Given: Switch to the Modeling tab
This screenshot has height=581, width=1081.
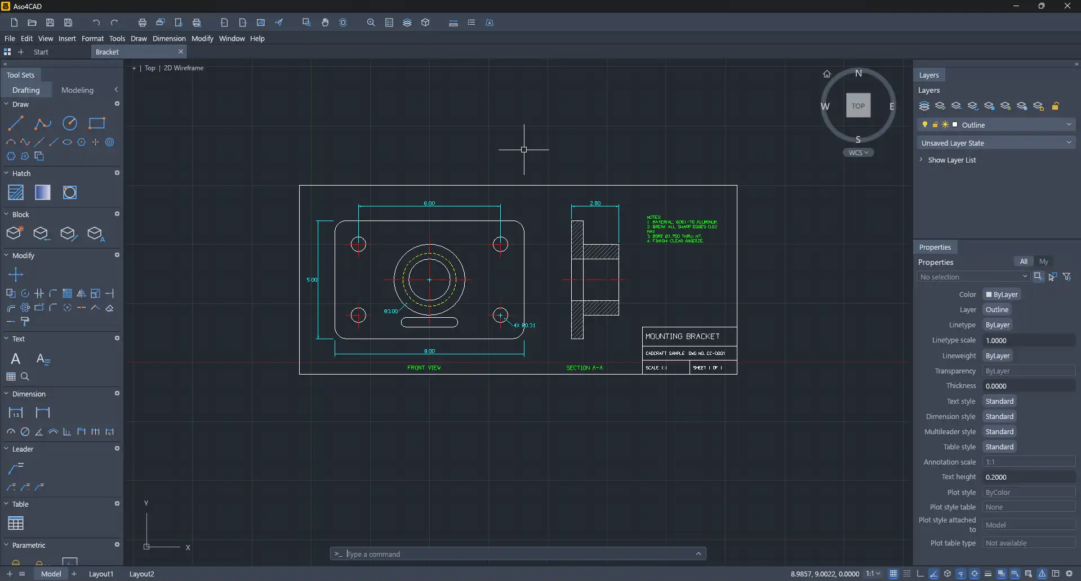Looking at the screenshot, I should pyautogui.click(x=77, y=90).
